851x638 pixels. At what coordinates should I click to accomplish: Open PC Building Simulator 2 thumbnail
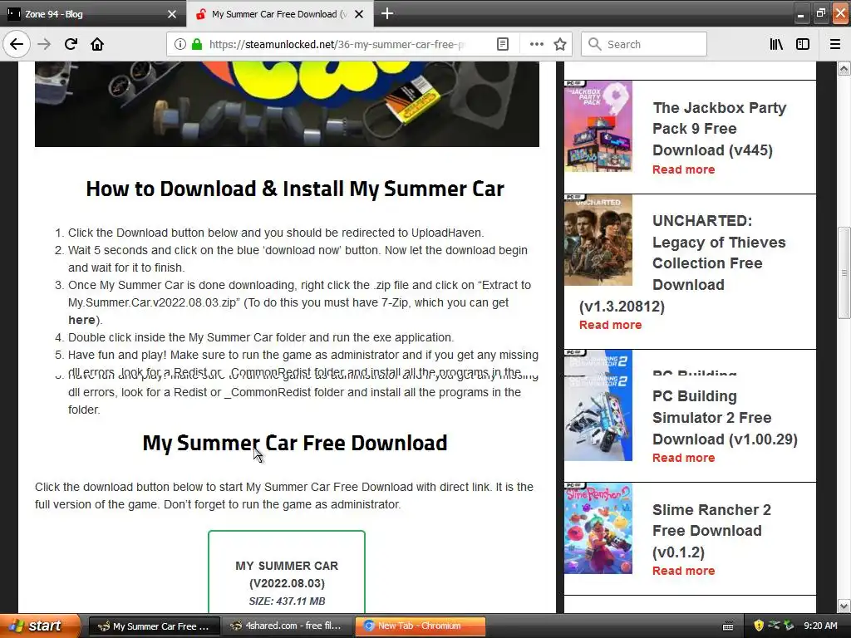click(x=598, y=405)
